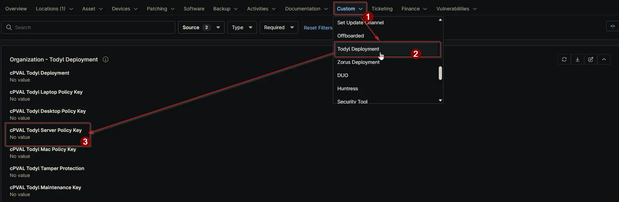Screen dimensions: 619x202
Task: Click the info icon beside Organization title
Action: tap(106, 59)
